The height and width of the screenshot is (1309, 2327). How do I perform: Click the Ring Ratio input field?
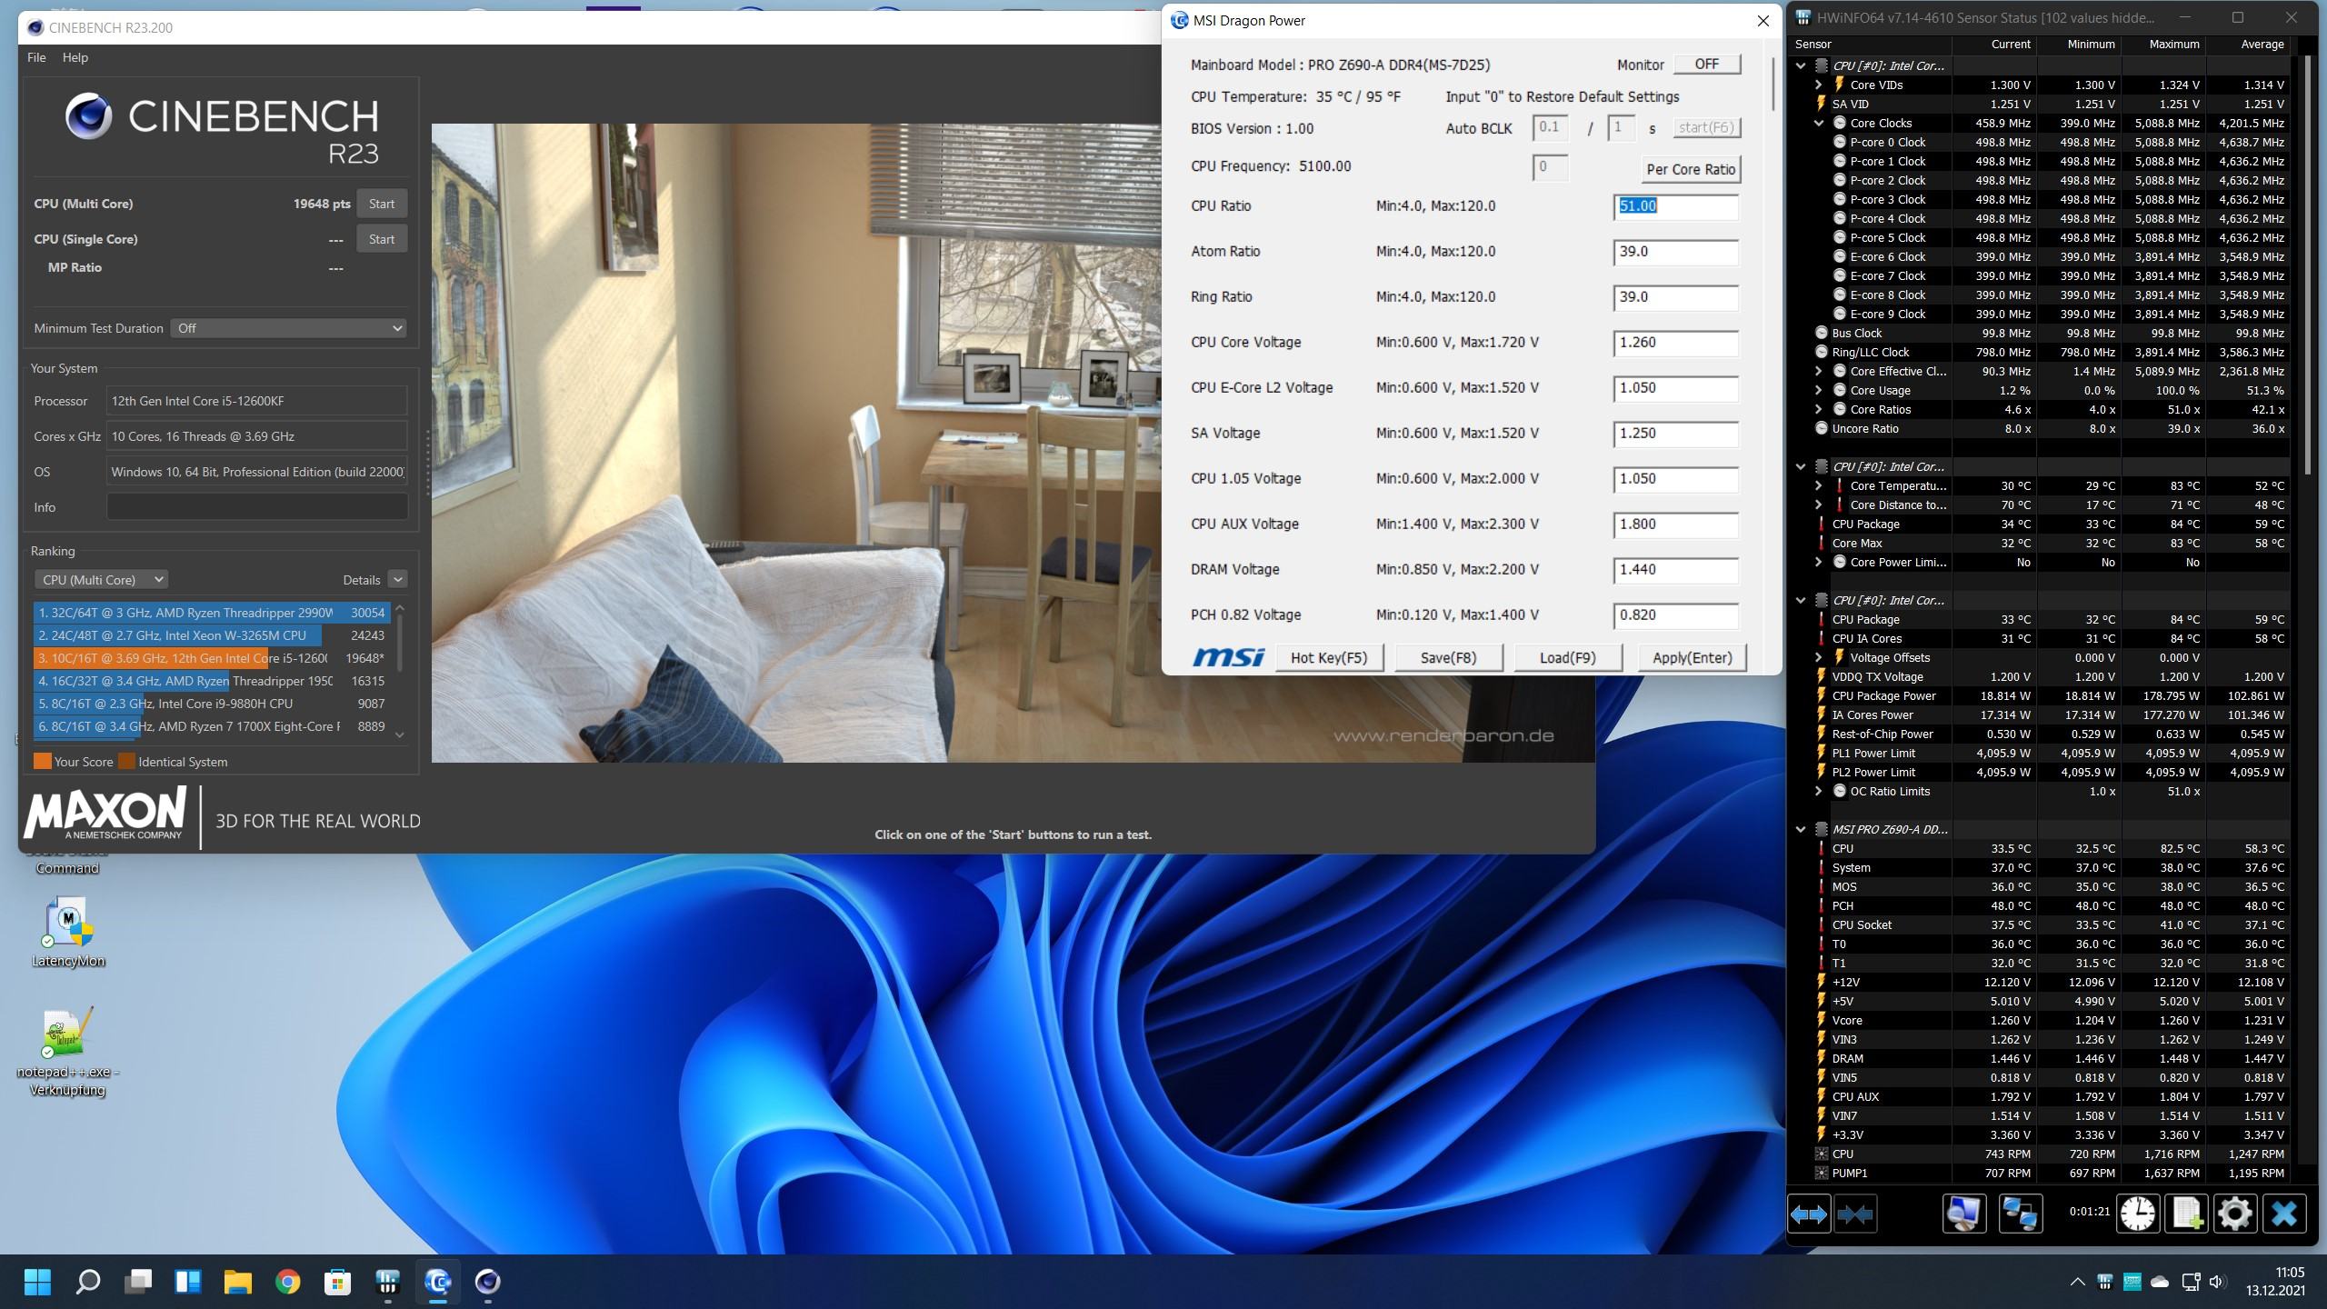[1676, 297]
